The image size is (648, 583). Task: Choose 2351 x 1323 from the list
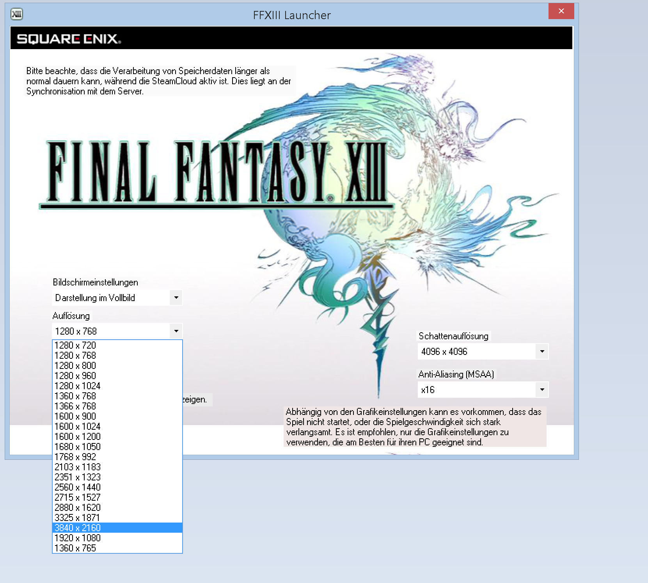pyautogui.click(x=117, y=477)
